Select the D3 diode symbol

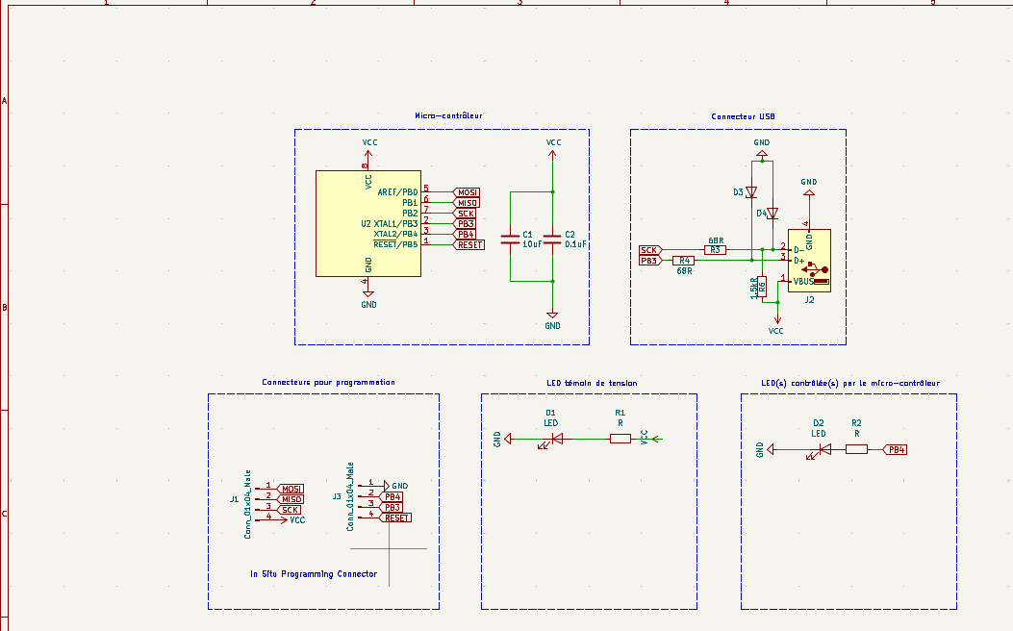click(x=751, y=192)
